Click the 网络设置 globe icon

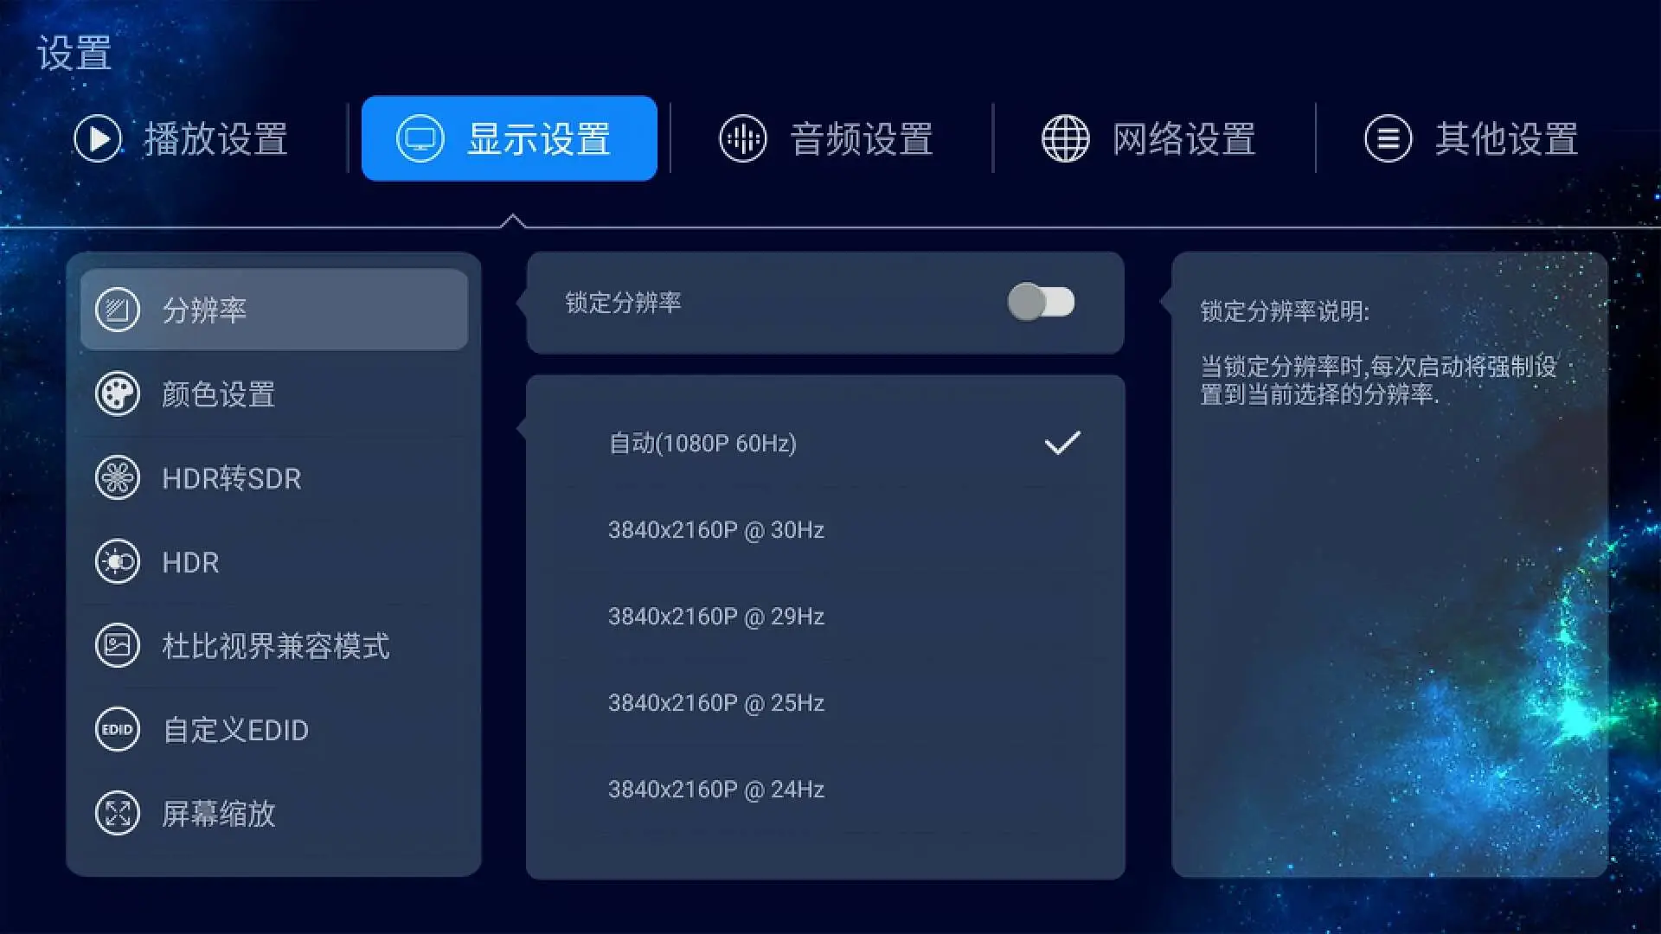1062,137
